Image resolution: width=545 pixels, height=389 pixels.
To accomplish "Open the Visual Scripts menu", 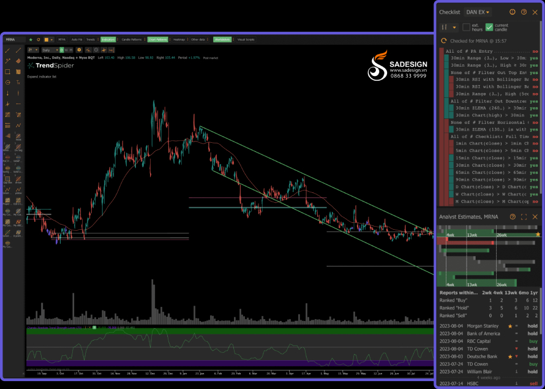I will click(x=246, y=40).
